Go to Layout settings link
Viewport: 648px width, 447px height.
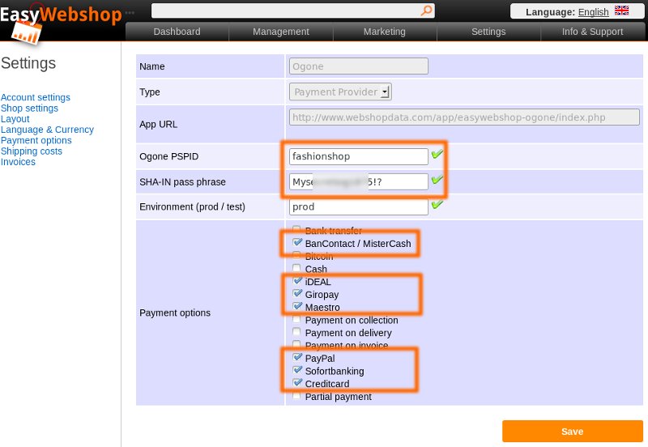15,119
